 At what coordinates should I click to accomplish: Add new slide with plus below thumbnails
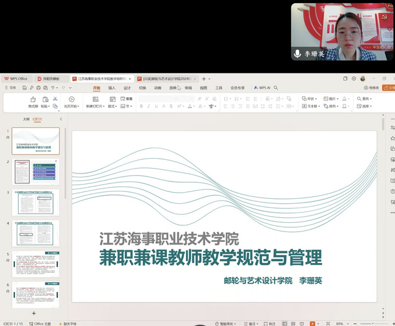33,314
